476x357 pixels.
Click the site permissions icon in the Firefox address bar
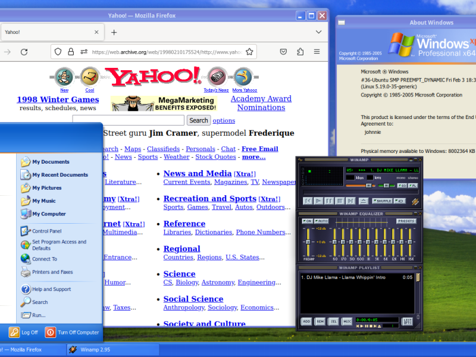point(84,52)
